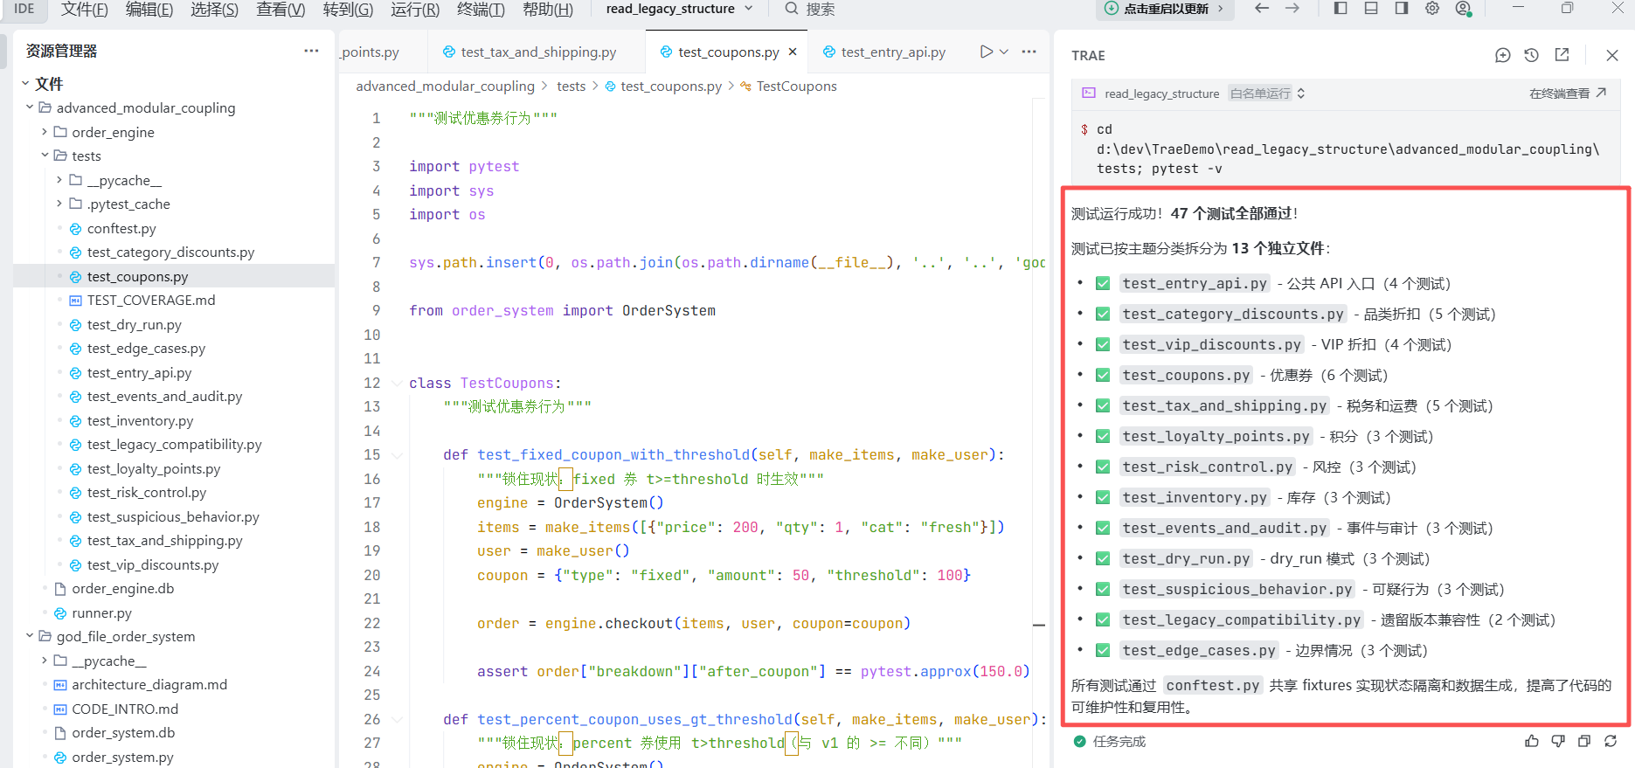Open TEST_COVERAGE.md in the explorer
Viewport: 1635px width, 768px height.
point(150,300)
